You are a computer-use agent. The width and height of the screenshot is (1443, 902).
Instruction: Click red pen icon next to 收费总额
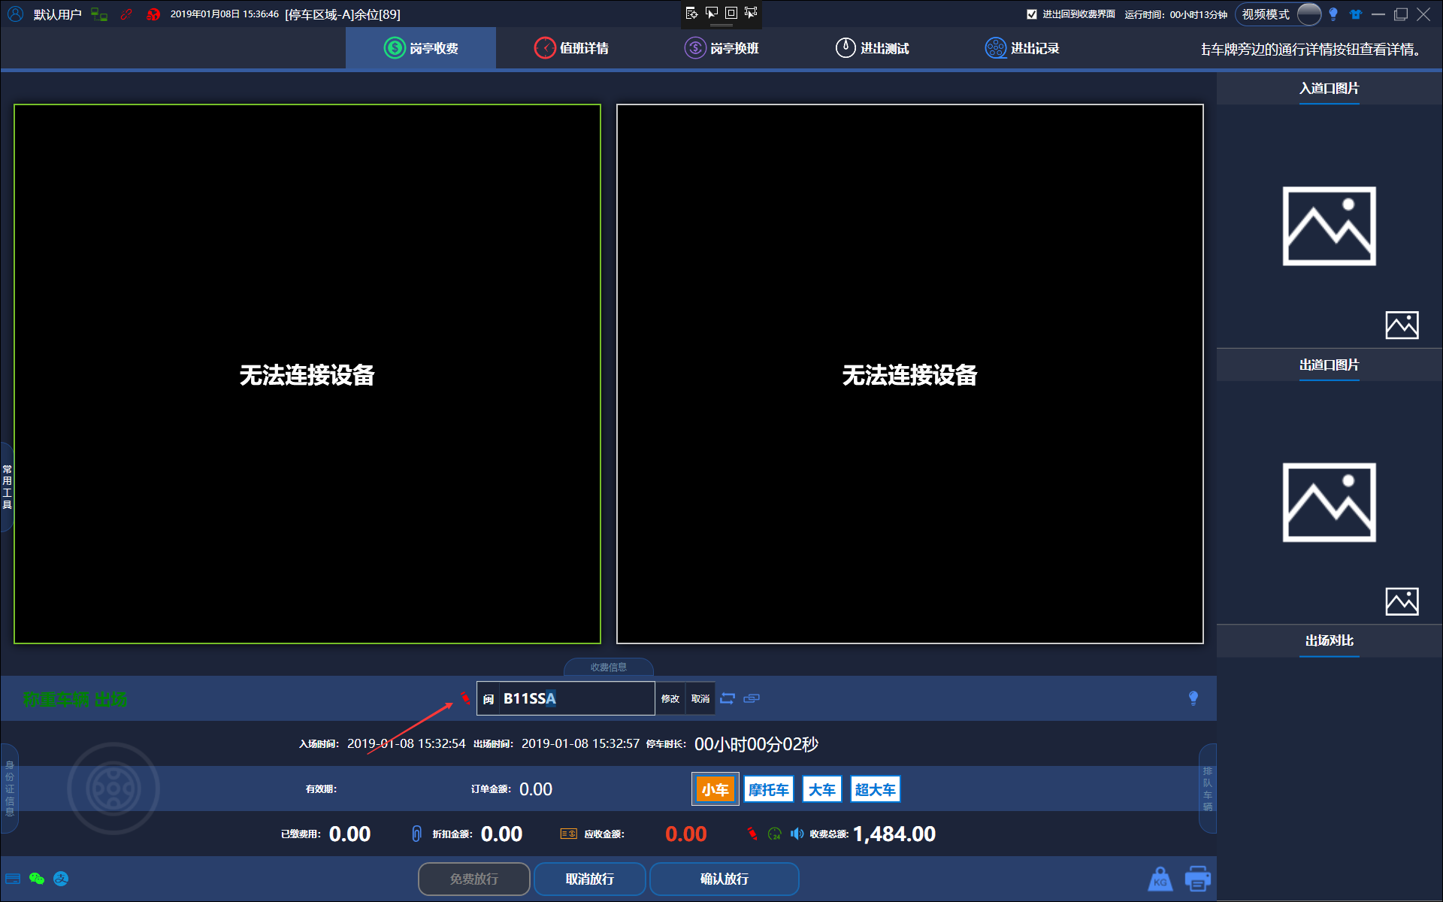click(x=752, y=834)
